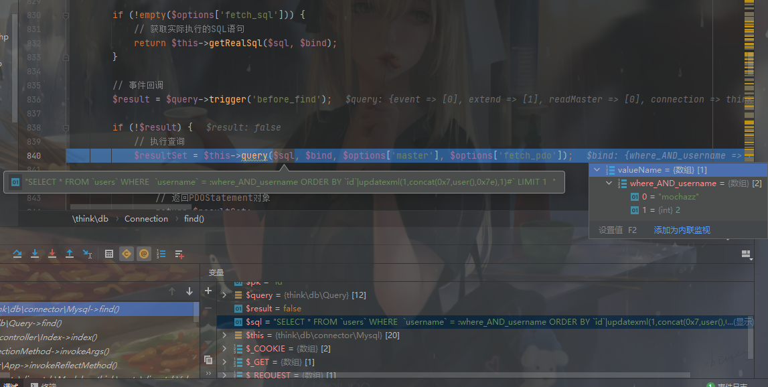Click the add to watches list-plus icon
The image size is (768, 387).
(x=179, y=254)
